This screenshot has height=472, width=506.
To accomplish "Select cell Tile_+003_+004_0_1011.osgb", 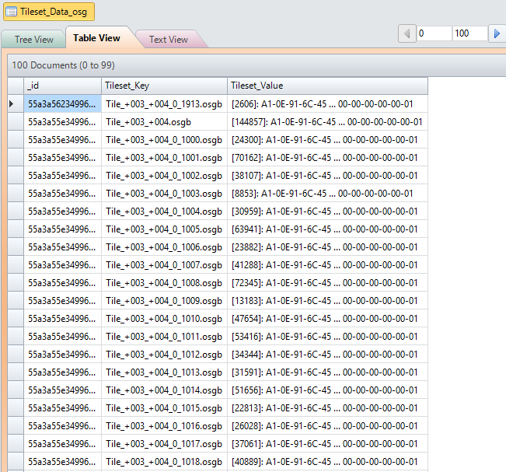I will point(165,337).
